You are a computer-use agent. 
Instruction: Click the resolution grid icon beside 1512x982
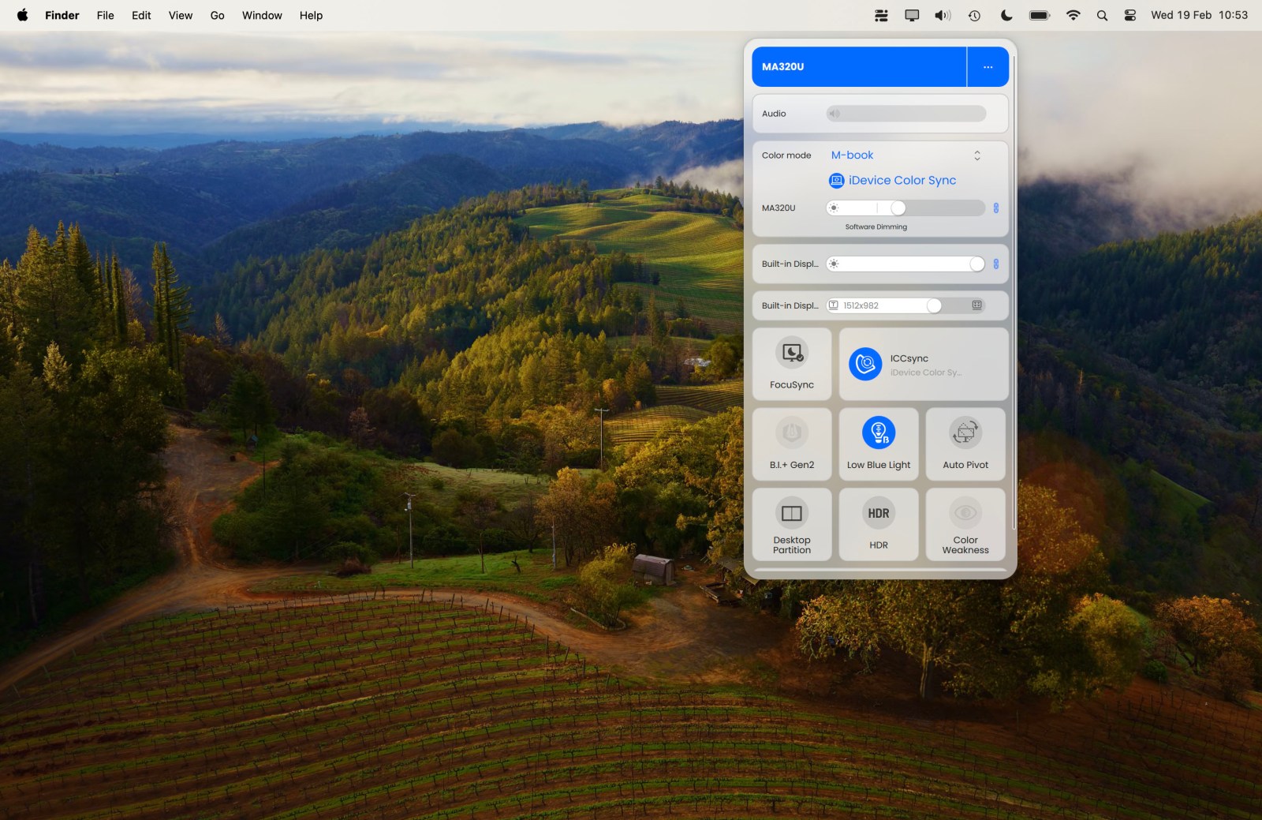click(x=976, y=305)
